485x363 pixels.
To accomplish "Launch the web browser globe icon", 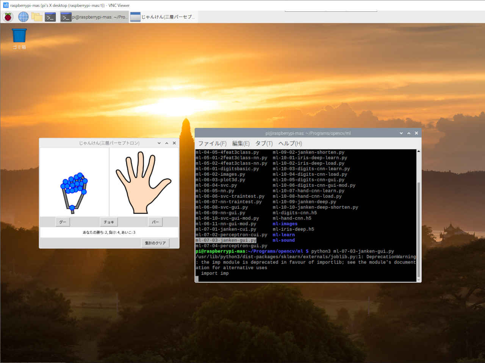I will [x=23, y=17].
